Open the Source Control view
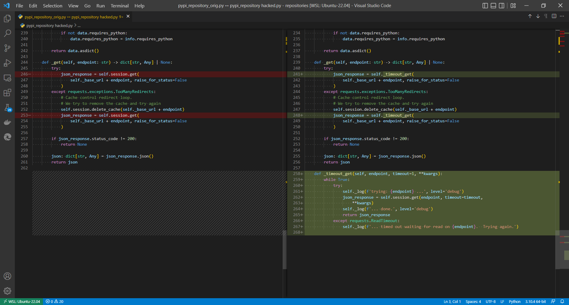This screenshot has width=569, height=305. pyautogui.click(x=7, y=48)
